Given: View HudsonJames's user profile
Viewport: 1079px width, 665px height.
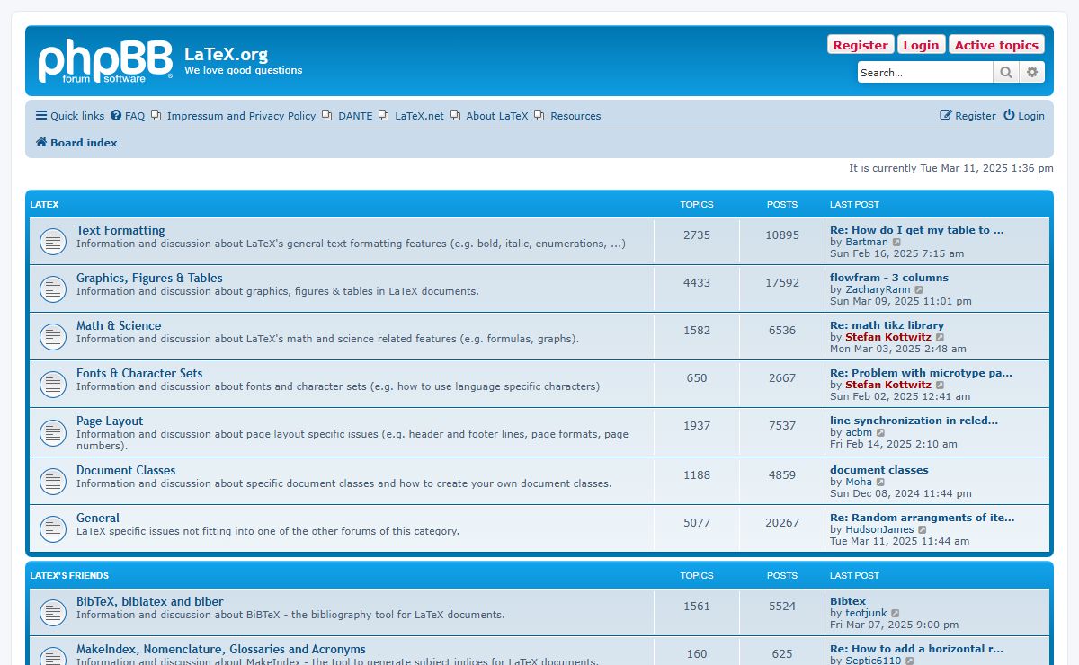Looking at the screenshot, I should click(879, 529).
